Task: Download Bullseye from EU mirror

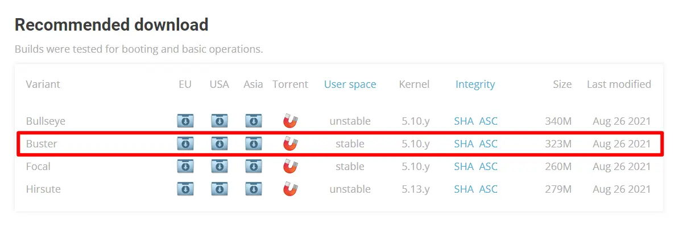Action: pyautogui.click(x=185, y=121)
